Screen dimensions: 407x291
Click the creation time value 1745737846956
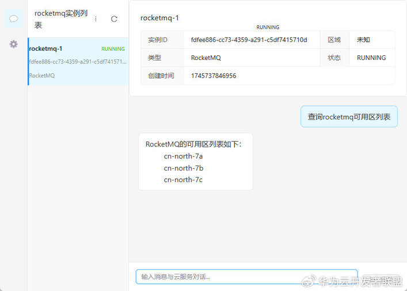point(214,75)
